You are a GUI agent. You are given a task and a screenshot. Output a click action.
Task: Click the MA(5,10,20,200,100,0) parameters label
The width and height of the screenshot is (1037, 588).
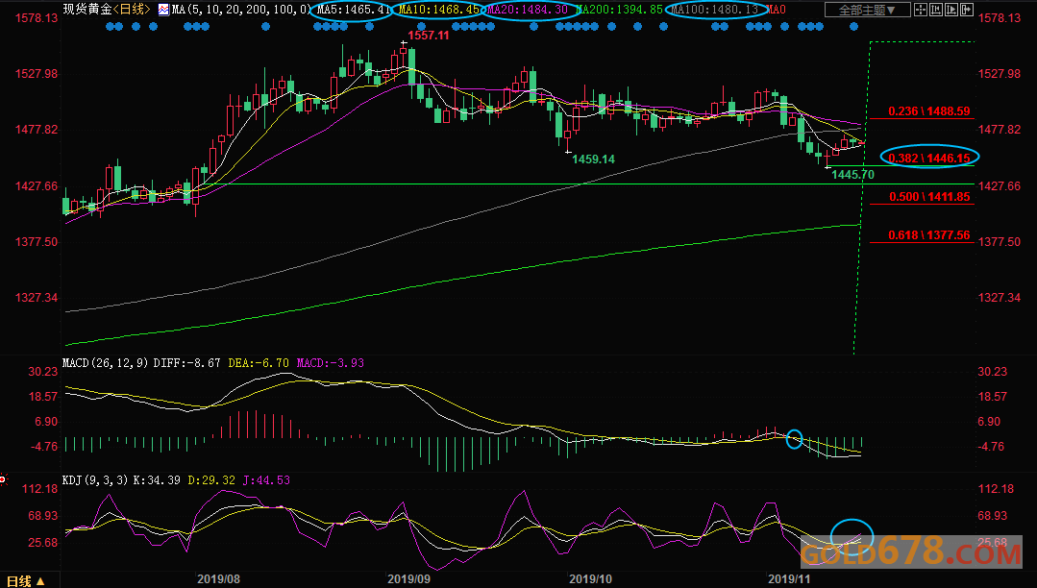tap(241, 10)
